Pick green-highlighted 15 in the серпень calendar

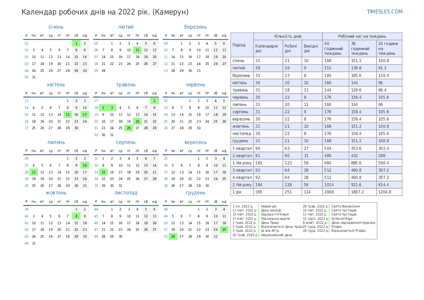(103, 172)
